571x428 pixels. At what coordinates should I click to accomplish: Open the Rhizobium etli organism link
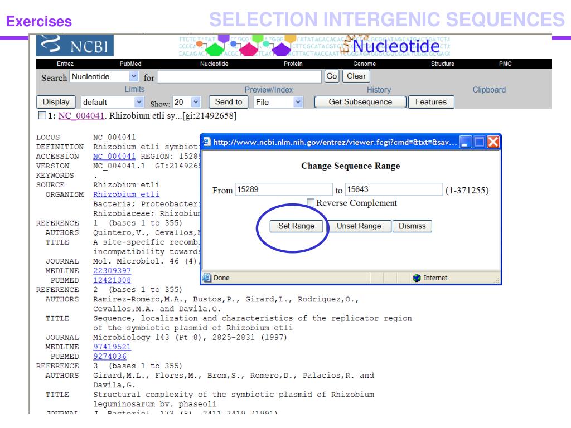[x=126, y=194]
